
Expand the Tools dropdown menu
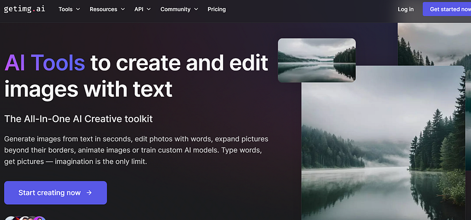tap(69, 9)
